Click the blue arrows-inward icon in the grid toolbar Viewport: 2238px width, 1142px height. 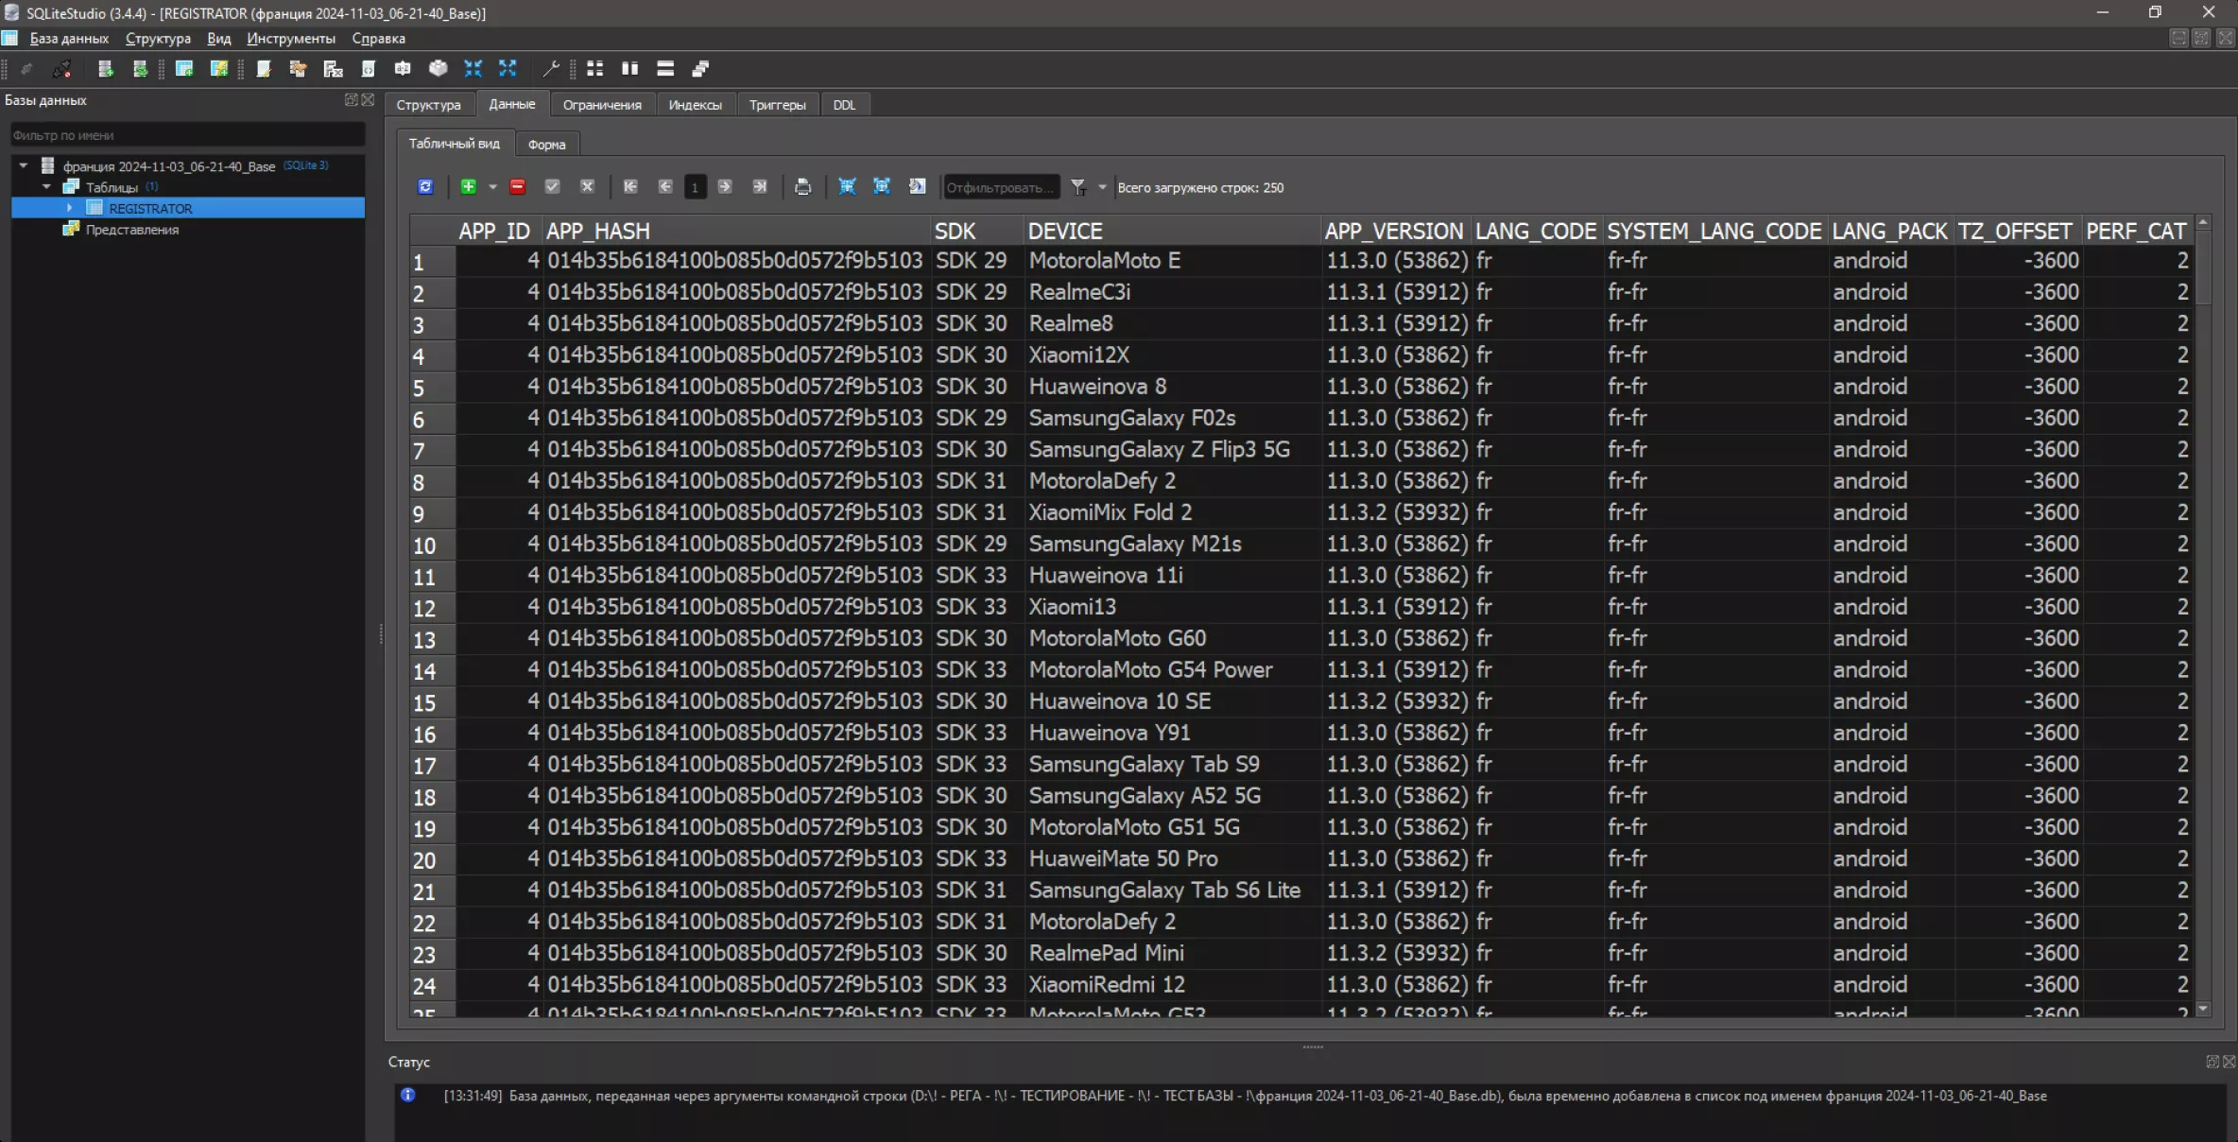tap(847, 186)
